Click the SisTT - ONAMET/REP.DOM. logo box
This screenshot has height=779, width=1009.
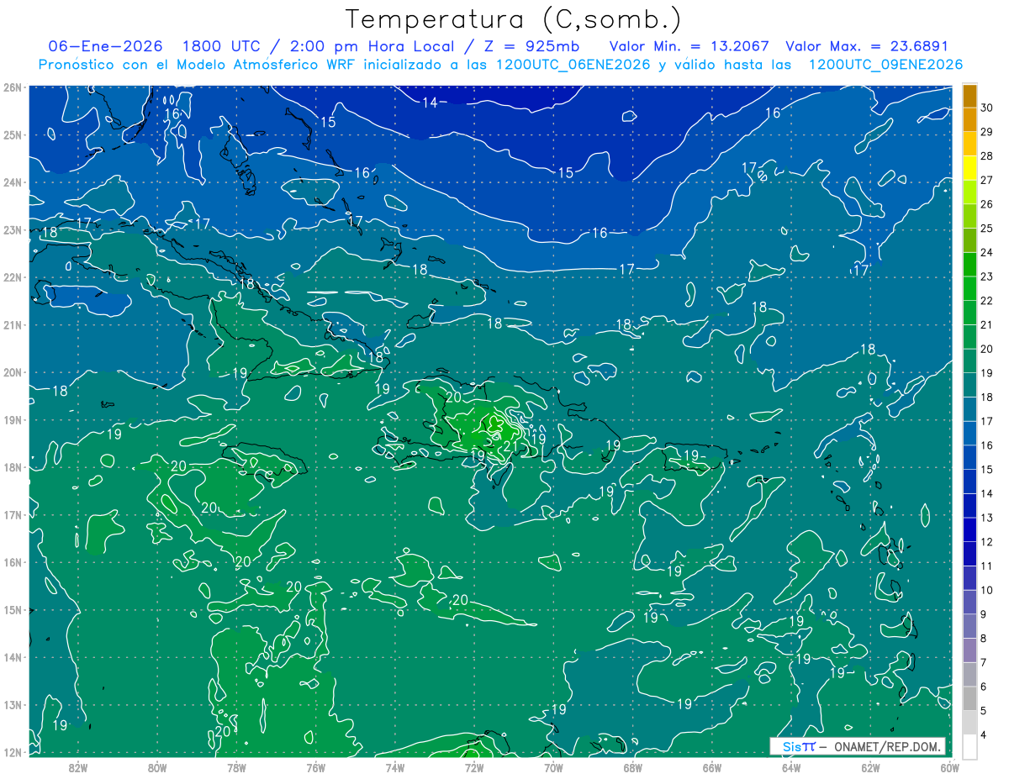(x=858, y=746)
